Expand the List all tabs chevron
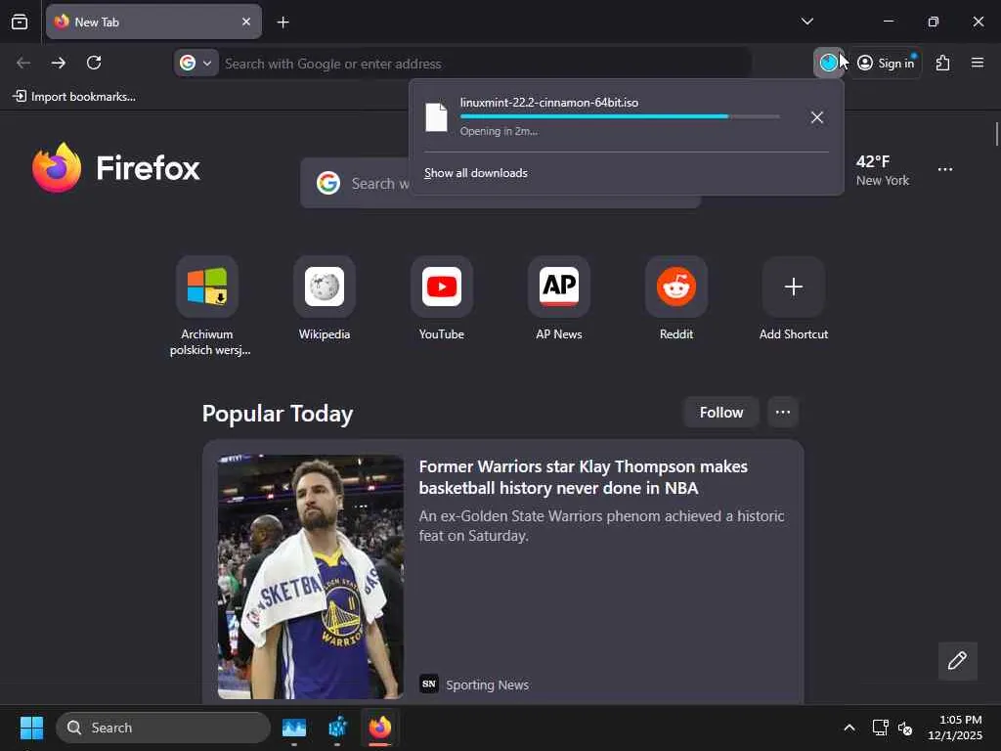 tap(806, 22)
